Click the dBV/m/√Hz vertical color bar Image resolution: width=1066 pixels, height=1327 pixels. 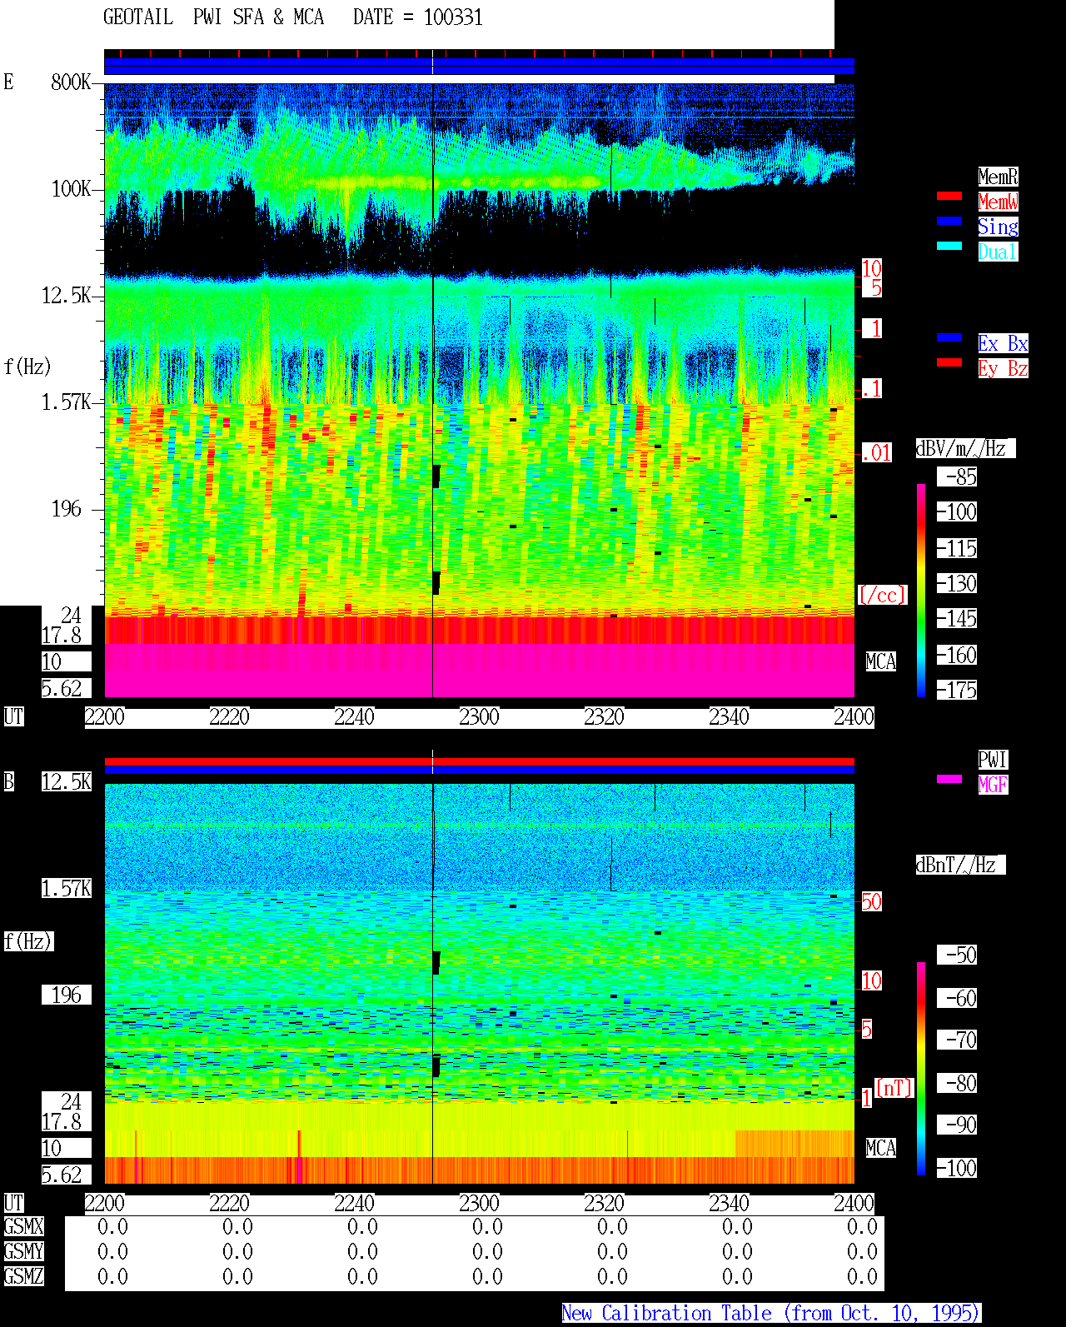(x=921, y=591)
